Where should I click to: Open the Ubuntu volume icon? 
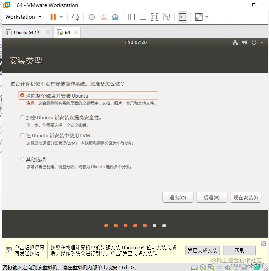[x=244, y=42]
